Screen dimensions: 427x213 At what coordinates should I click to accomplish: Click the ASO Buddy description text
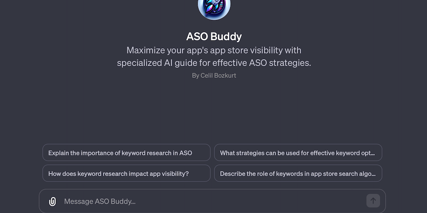point(214,57)
